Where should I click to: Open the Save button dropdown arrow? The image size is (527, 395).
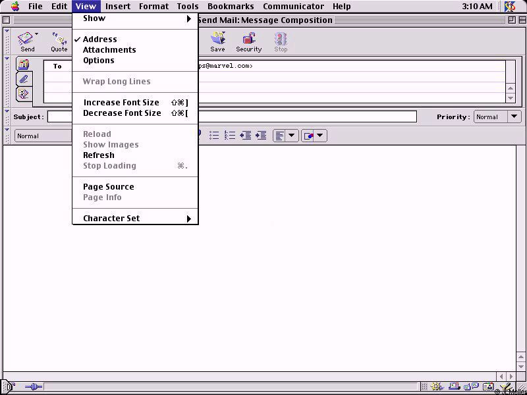[223, 33]
